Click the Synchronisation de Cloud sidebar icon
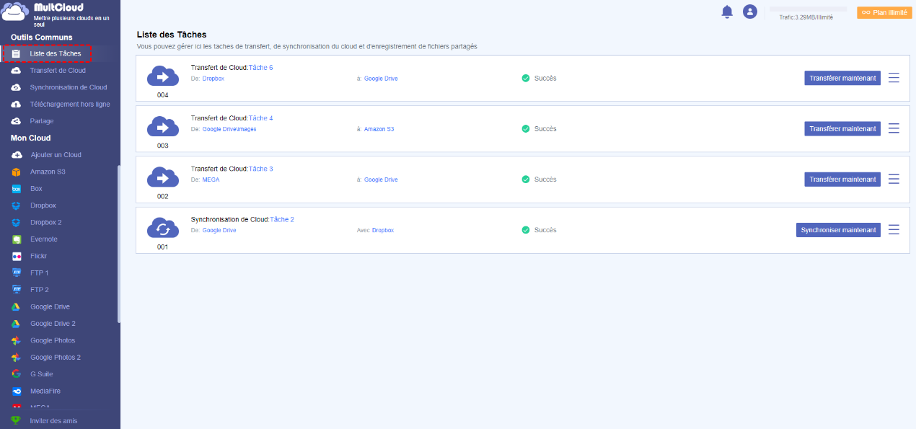 [16, 87]
